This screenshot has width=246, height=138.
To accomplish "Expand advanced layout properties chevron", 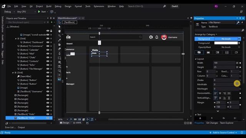I will point(218,111).
